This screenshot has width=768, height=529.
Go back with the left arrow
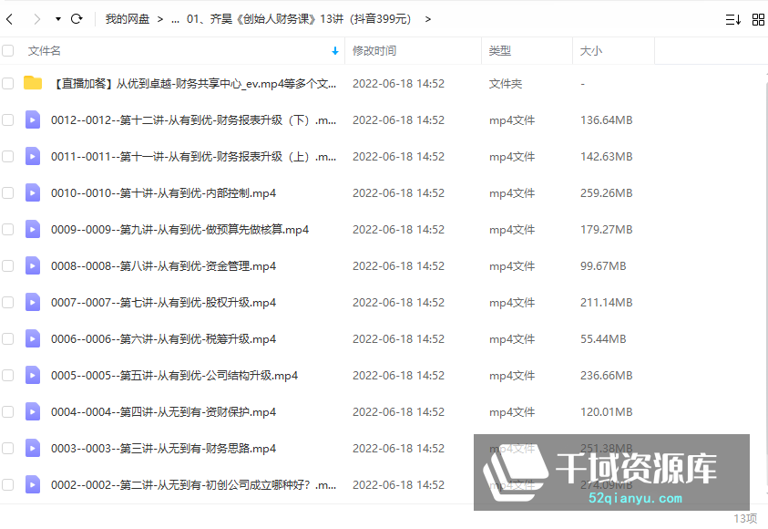(x=9, y=19)
